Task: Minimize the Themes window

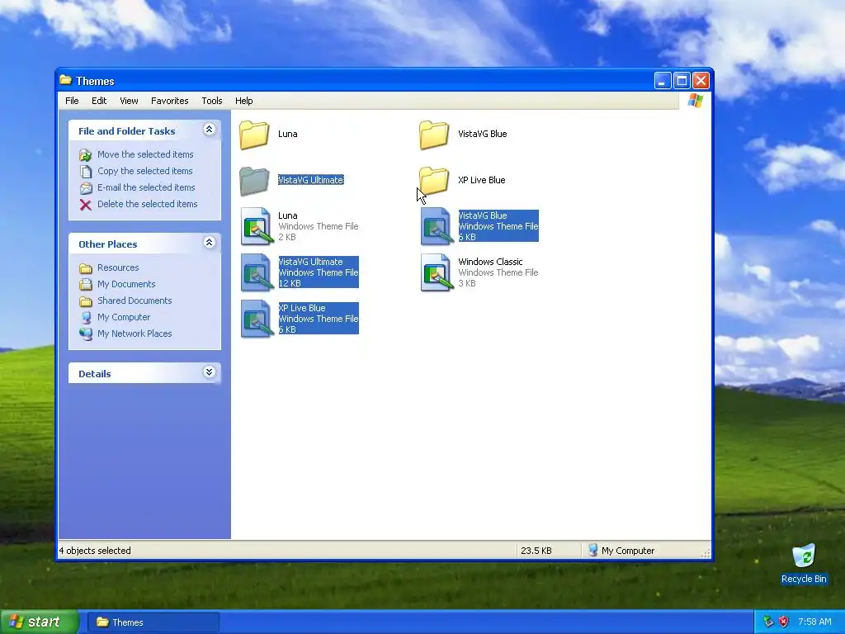Action: point(663,81)
